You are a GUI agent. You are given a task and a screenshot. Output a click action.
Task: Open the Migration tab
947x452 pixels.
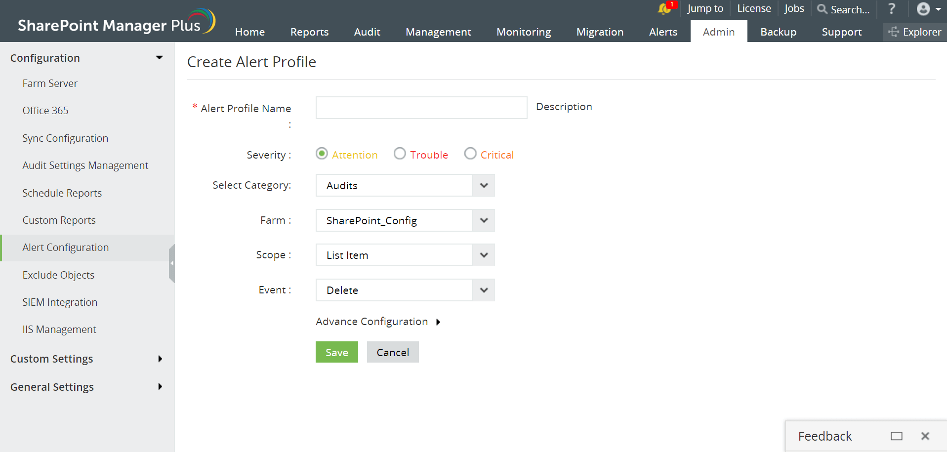pyautogui.click(x=600, y=32)
